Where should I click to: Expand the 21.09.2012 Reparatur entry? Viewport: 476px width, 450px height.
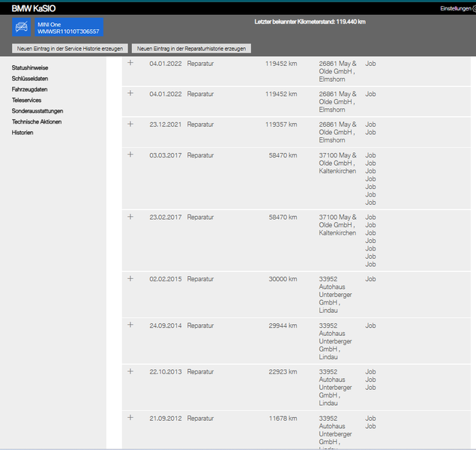tap(130, 418)
